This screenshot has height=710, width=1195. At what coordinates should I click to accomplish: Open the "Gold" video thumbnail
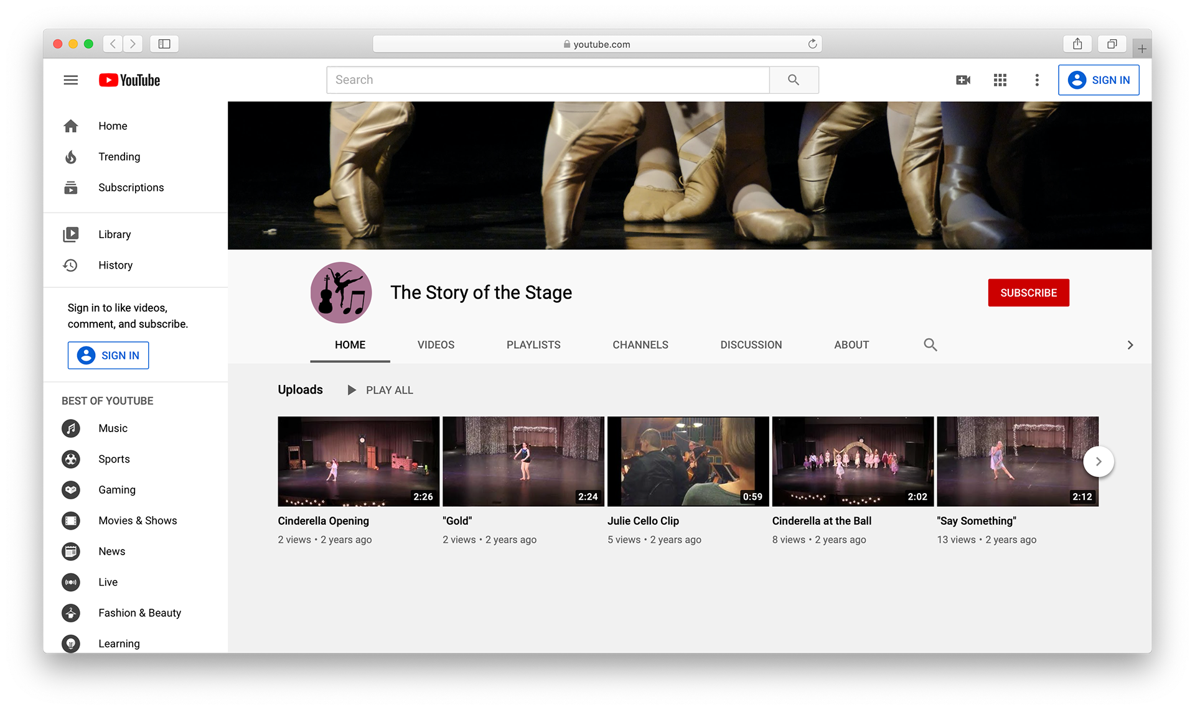click(523, 461)
